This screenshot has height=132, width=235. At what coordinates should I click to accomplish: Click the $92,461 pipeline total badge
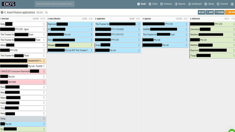tap(40, 13)
